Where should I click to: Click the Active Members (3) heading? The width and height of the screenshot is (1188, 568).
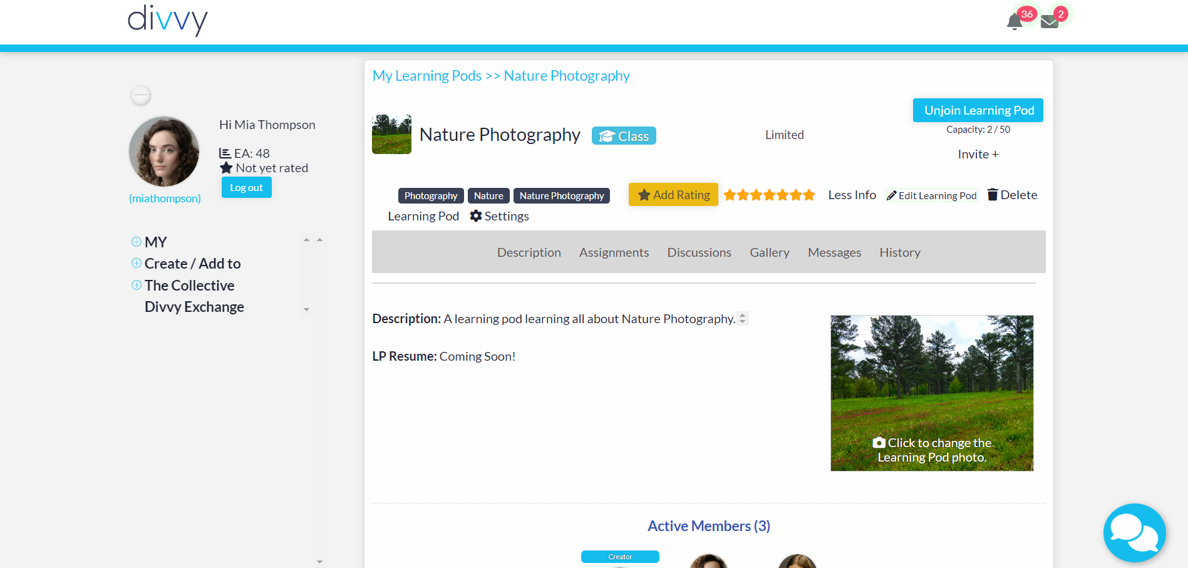click(x=709, y=526)
